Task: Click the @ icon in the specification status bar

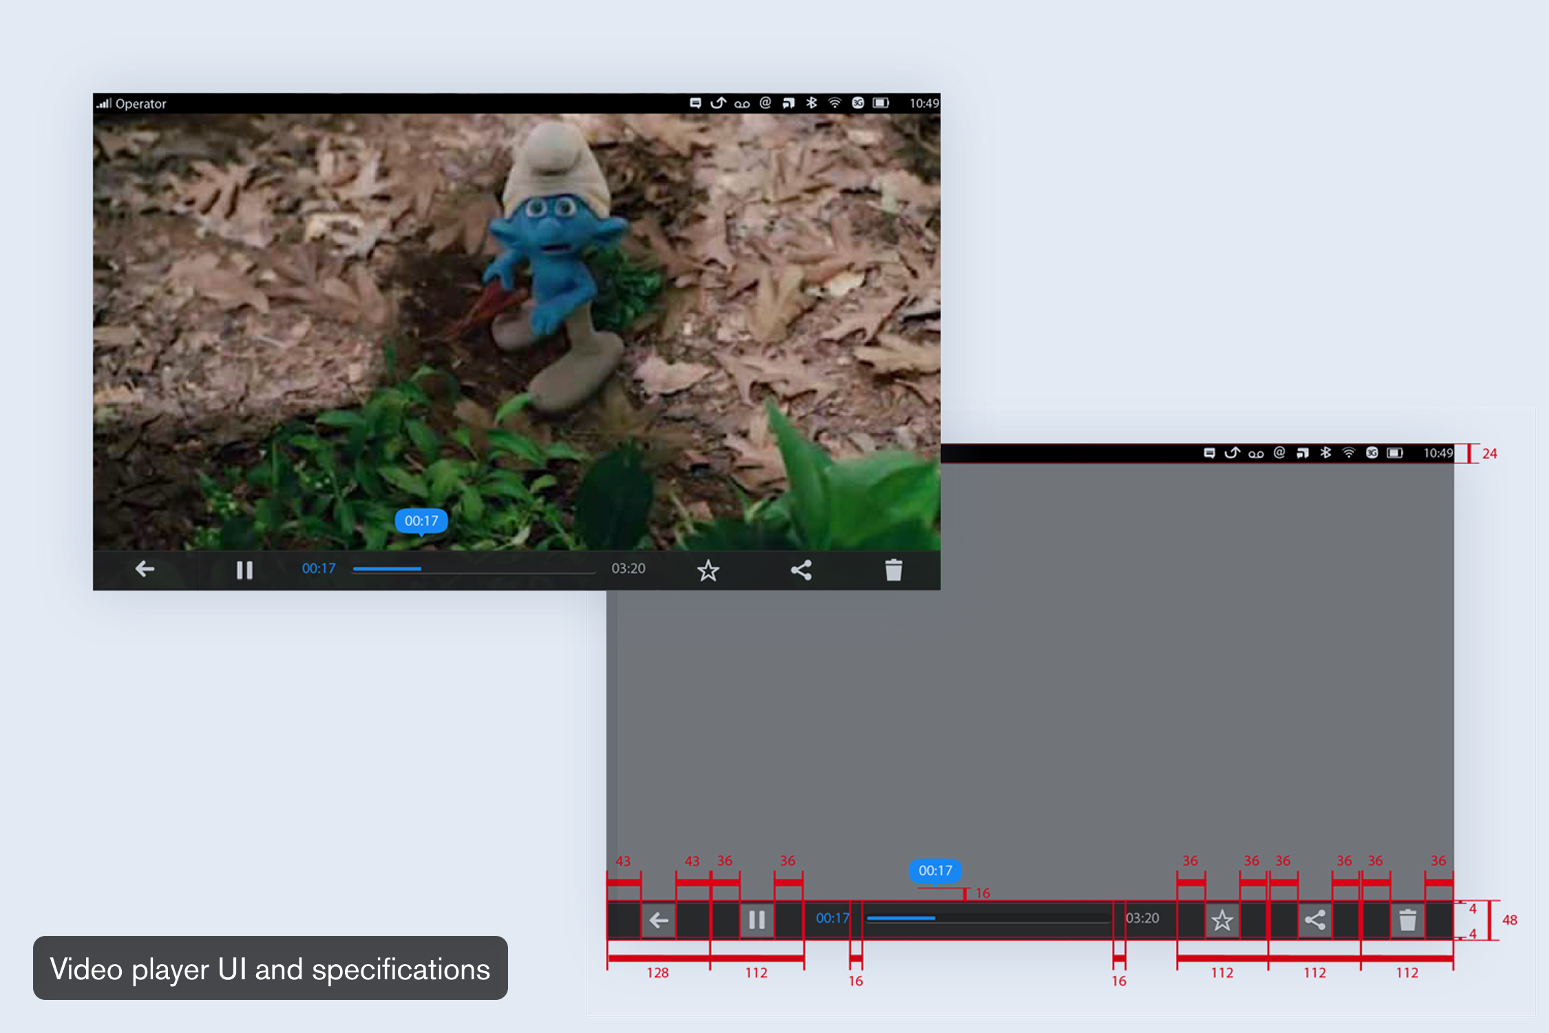Action: (x=1279, y=452)
